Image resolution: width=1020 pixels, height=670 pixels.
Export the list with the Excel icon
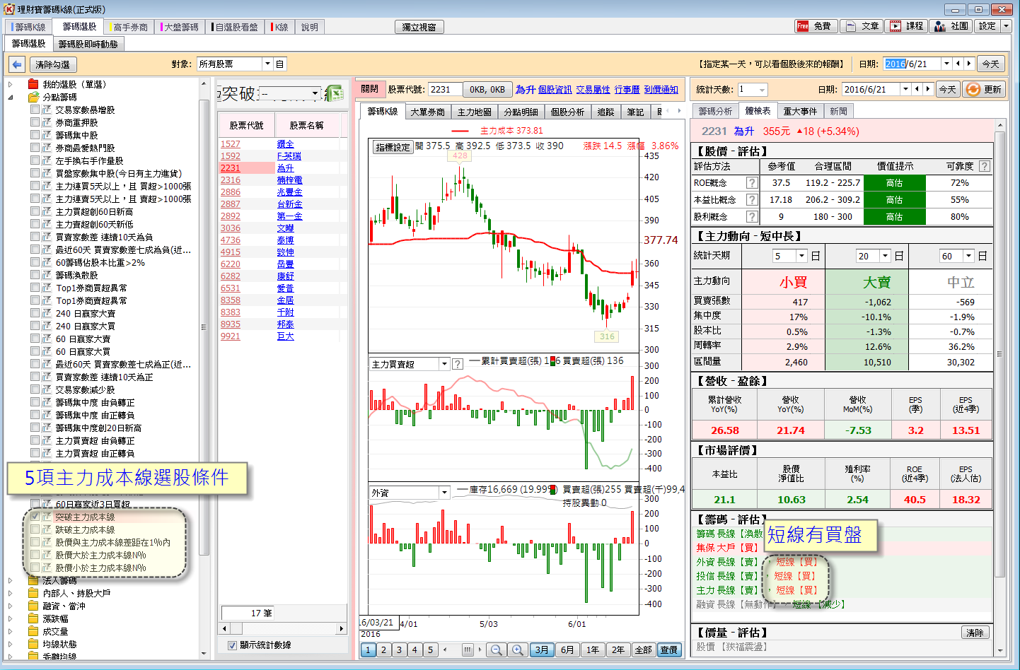click(x=334, y=93)
